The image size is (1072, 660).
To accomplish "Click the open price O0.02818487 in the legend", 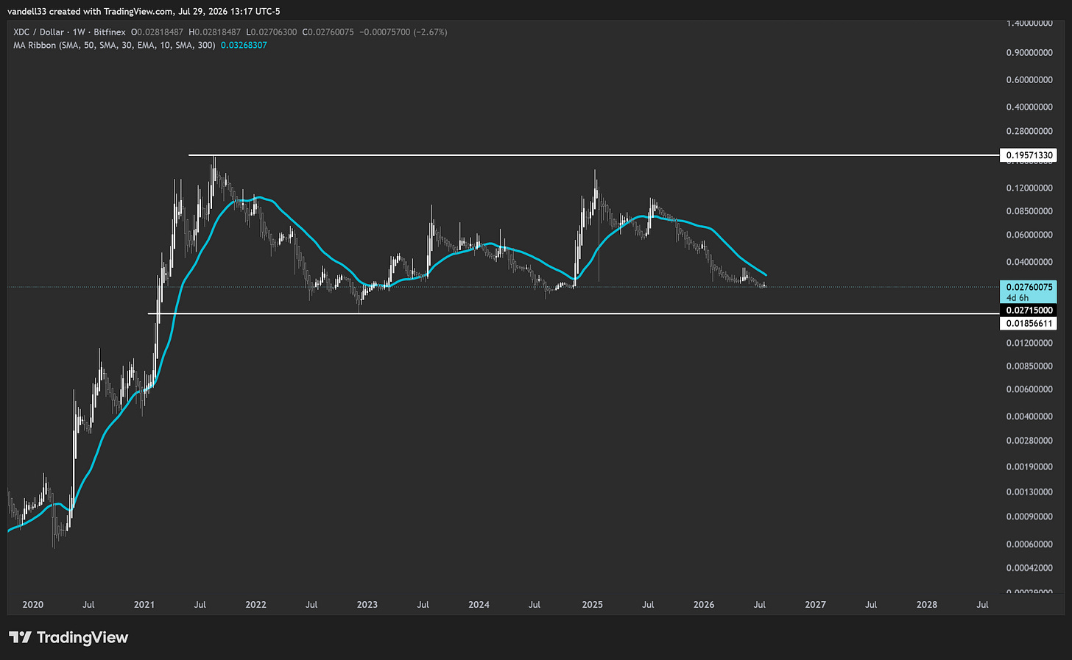I will 157,32.
